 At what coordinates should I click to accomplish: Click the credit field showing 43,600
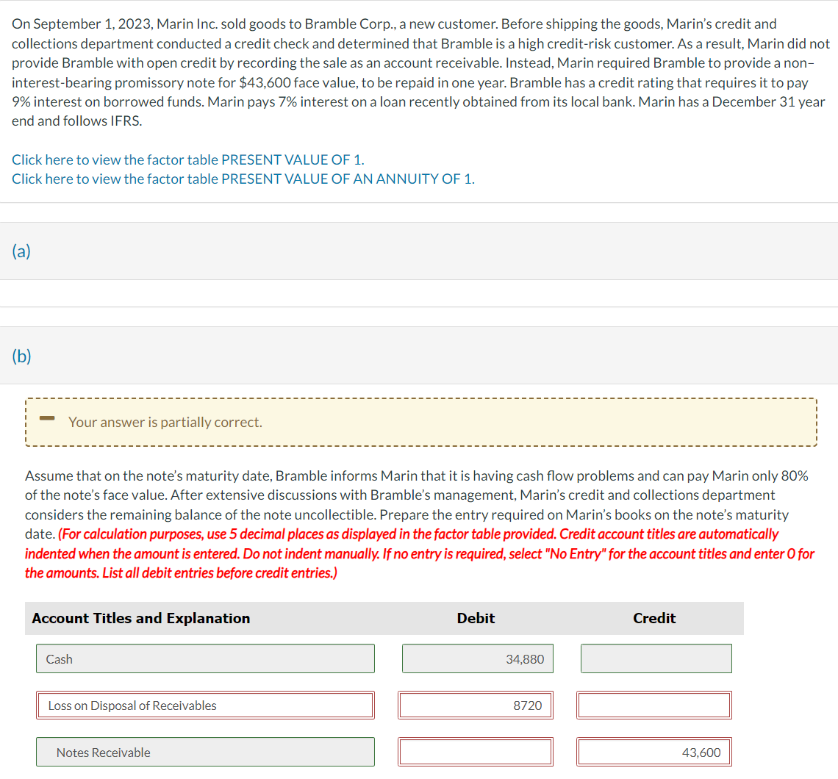point(654,753)
